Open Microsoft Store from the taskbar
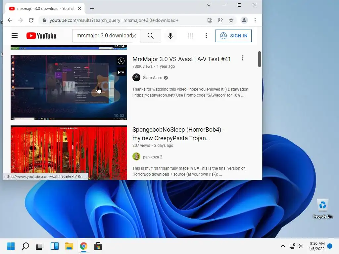Viewport: 339px width, 254px height. (98, 246)
